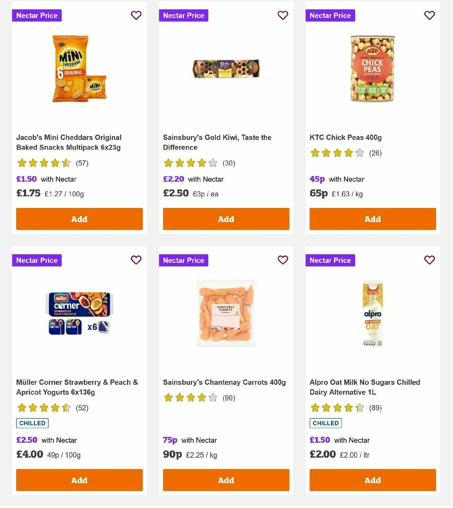Open the CHILLED tag on Müller Corner Yogurts
This screenshot has height=508, width=453.
pos(32,423)
